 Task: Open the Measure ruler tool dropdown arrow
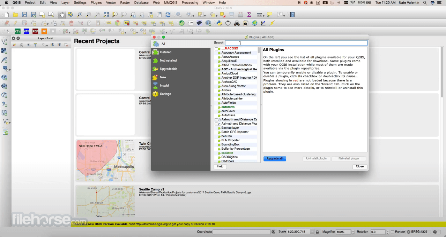[x=264, y=15]
